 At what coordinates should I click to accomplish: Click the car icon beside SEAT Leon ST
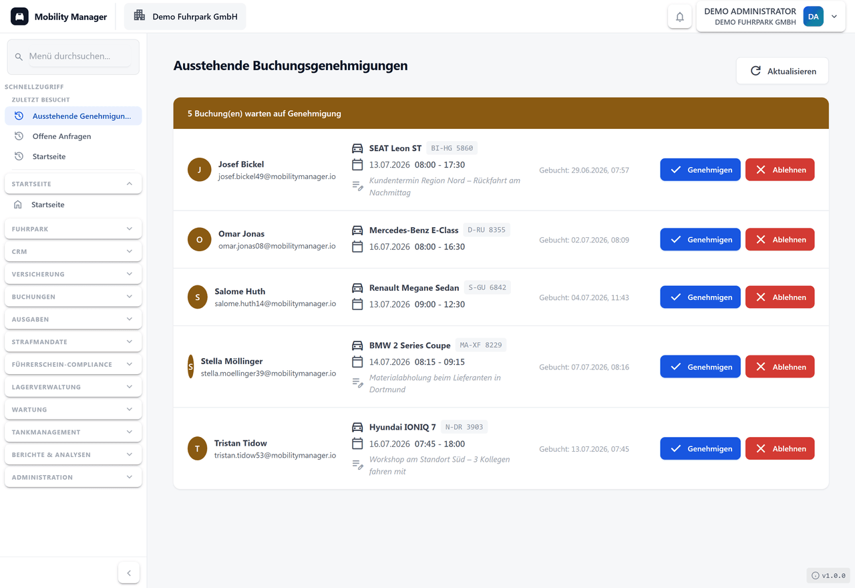coord(357,148)
